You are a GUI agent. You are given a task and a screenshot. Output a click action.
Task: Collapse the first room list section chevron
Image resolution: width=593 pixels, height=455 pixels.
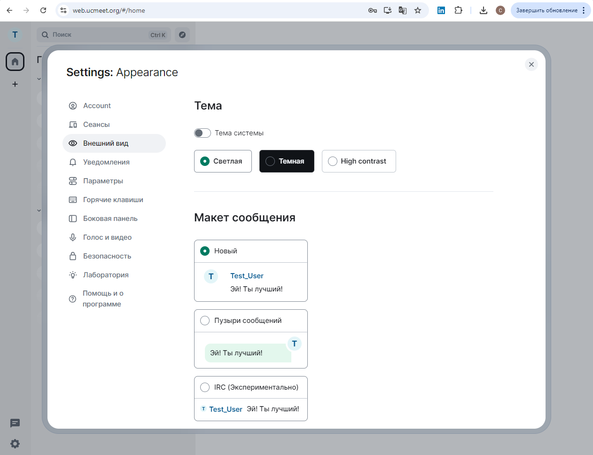tap(39, 78)
